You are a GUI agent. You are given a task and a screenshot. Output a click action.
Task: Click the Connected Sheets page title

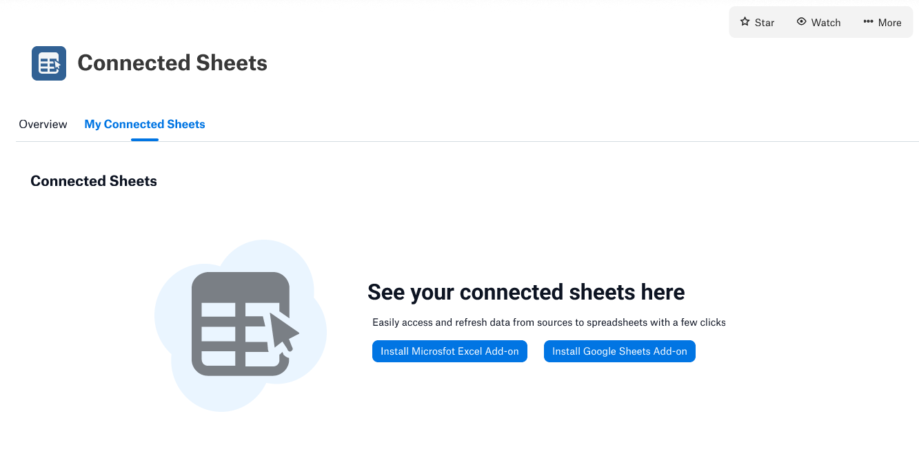point(172,63)
